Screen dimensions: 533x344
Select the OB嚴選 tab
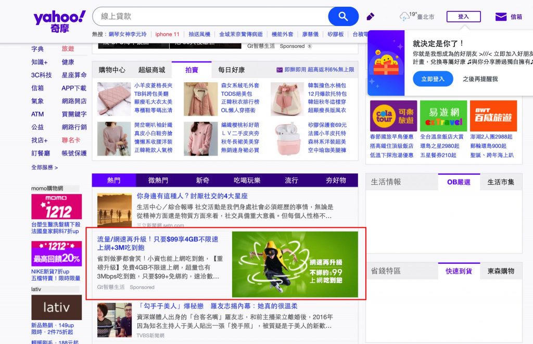tap(459, 182)
